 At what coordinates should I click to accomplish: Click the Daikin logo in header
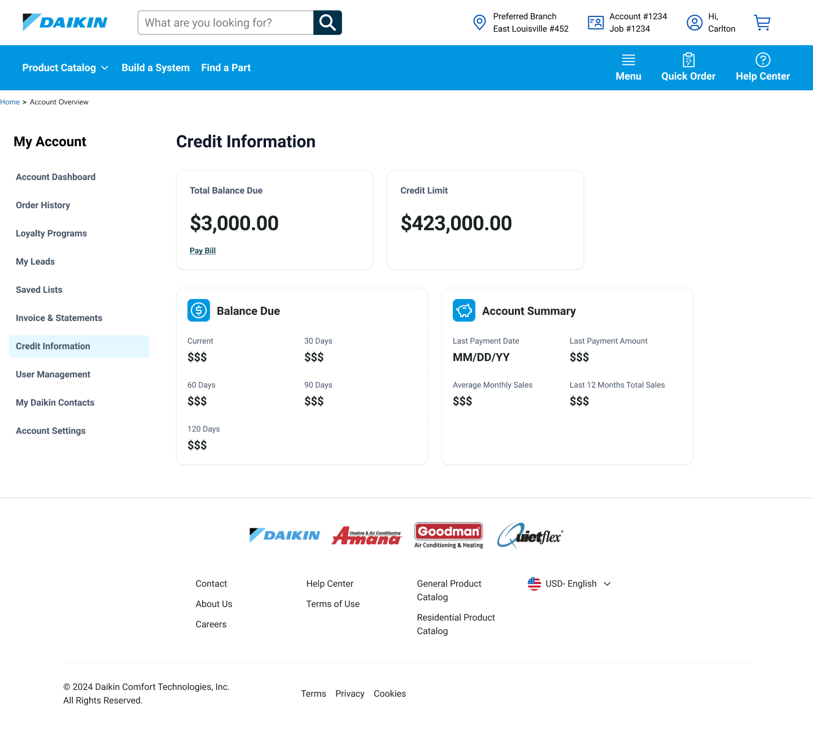coord(65,23)
